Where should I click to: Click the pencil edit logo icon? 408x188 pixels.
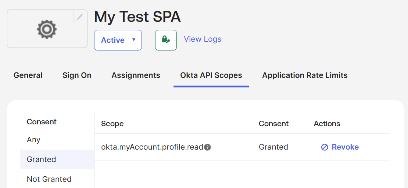point(80,16)
